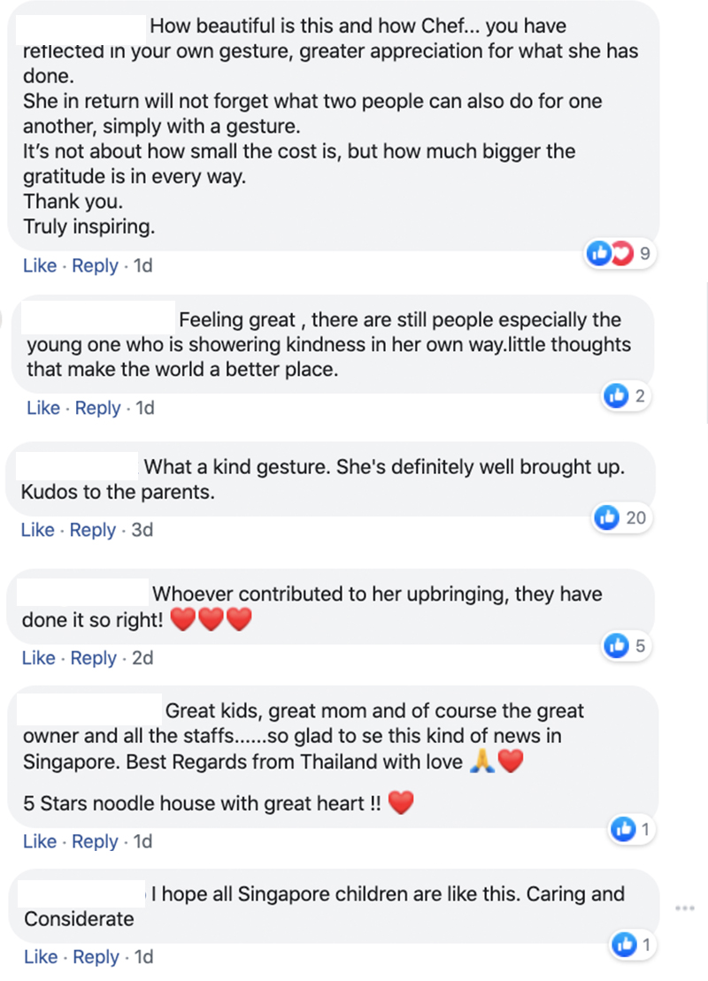Reply to the 'Feeling great' comment
This screenshot has width=708, height=981.
coord(97,408)
